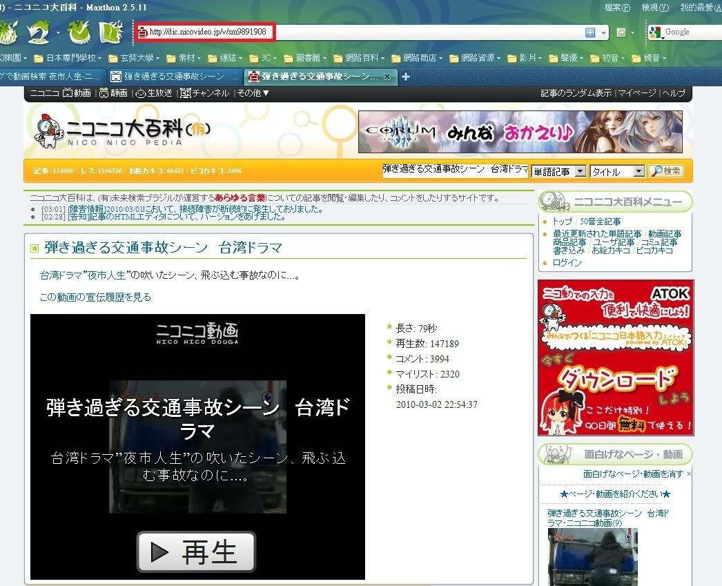The image size is (722, 586).
Task: Go to 静画 in the site navigation
Action: (x=113, y=93)
